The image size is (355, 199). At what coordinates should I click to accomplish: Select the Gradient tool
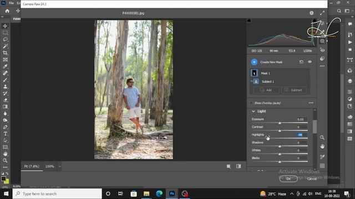click(5, 107)
